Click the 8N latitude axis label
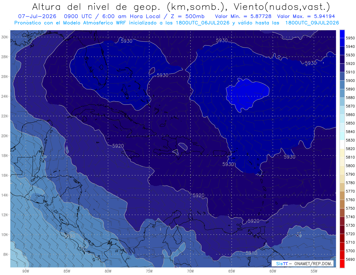 6,254
